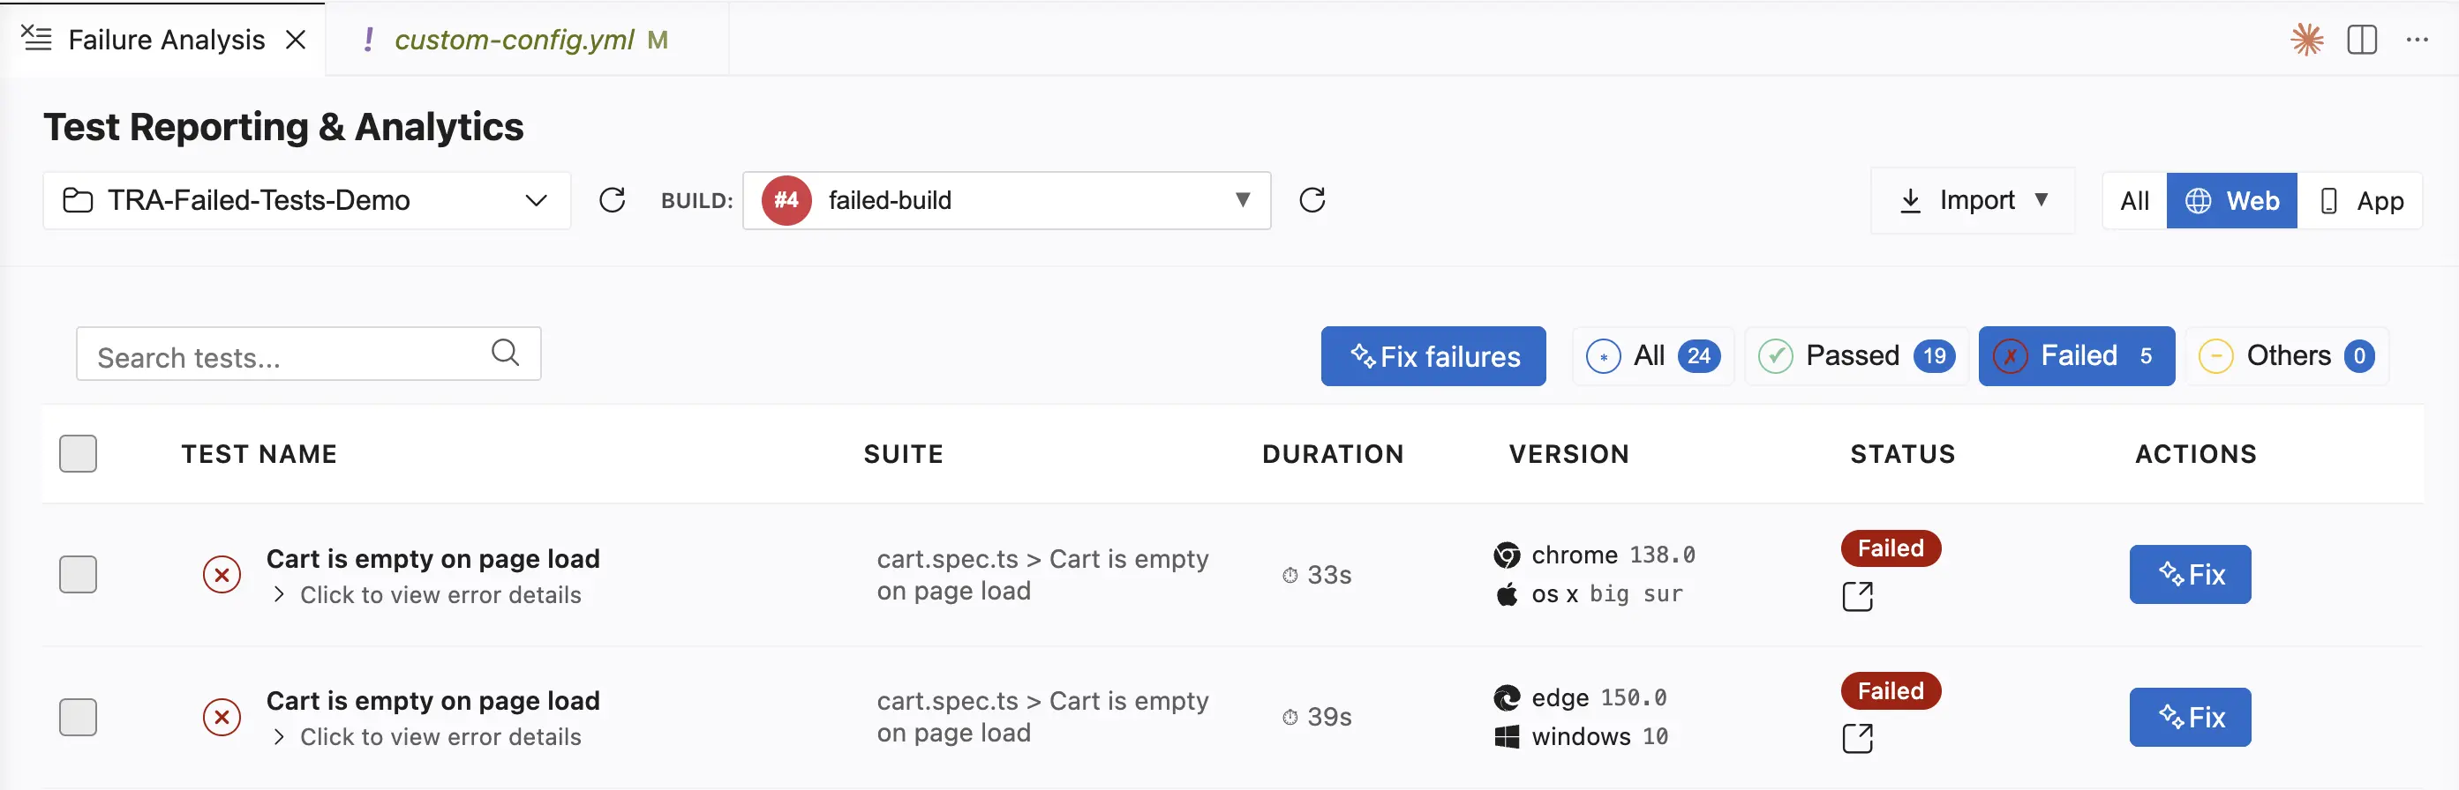Toggle the split editor layout icon
This screenshot has width=2459, height=790.
[x=2362, y=39]
